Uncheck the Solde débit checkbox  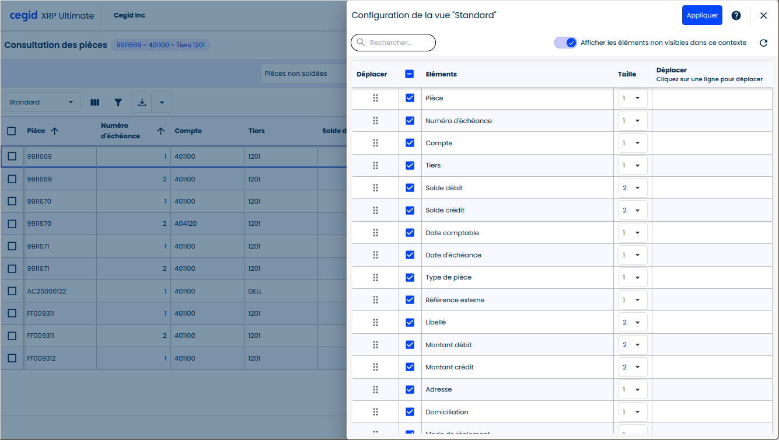tap(410, 188)
